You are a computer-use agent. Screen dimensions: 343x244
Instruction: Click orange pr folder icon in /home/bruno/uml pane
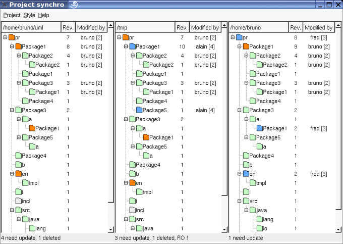click(x=12, y=37)
